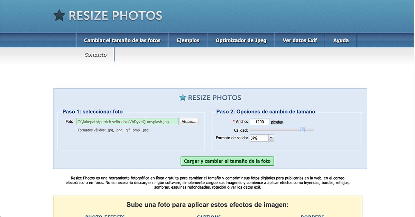The image size is (415, 217).
Task: Click the blue star icon in the form title
Action: [183, 98]
